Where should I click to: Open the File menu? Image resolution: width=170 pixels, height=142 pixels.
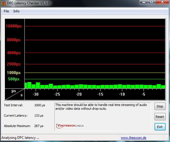[6, 11]
